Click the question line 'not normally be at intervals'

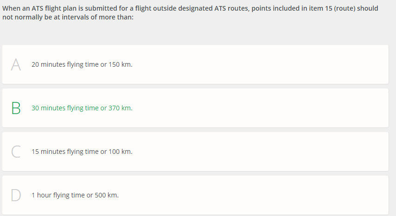click(x=68, y=17)
